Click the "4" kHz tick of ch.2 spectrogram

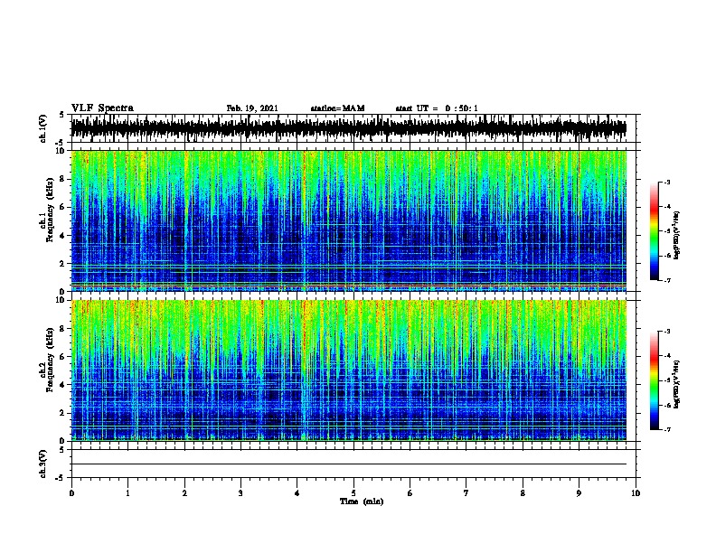coord(62,385)
